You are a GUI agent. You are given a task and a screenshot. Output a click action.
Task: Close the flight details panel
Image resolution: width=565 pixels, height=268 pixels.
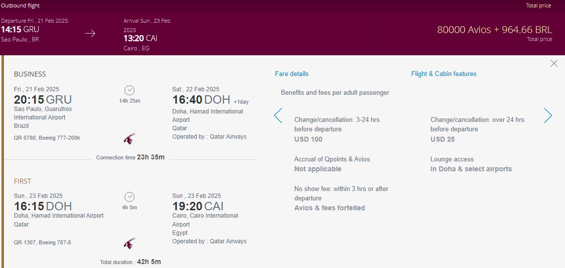pyautogui.click(x=554, y=64)
